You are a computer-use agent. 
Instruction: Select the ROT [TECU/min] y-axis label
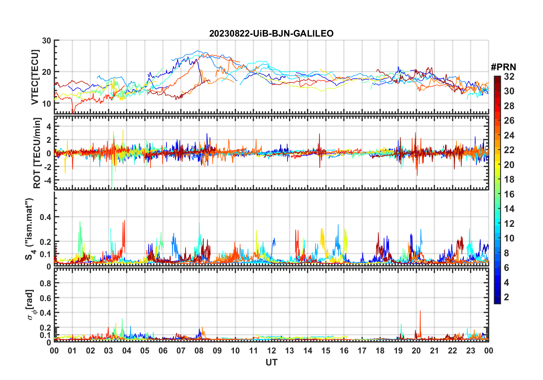[x=37, y=153]
